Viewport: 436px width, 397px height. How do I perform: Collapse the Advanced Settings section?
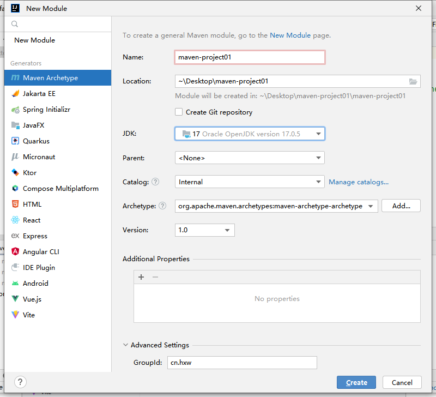point(126,345)
